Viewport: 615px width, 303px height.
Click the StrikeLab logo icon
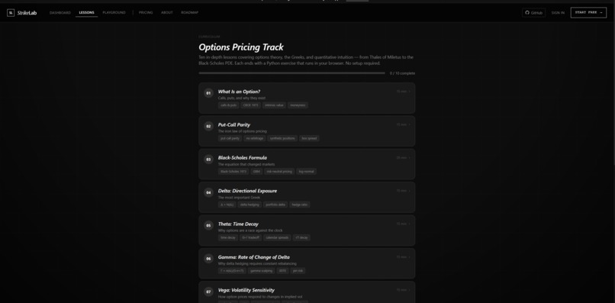coord(11,13)
